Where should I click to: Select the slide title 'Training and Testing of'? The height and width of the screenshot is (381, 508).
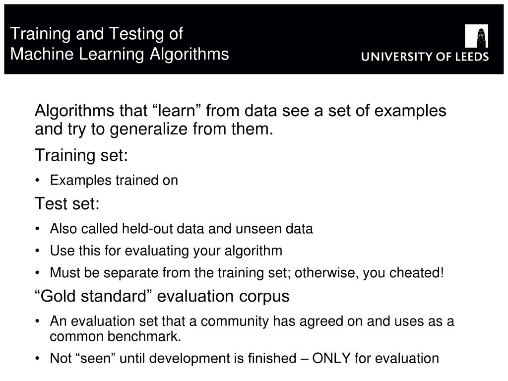coord(97,34)
